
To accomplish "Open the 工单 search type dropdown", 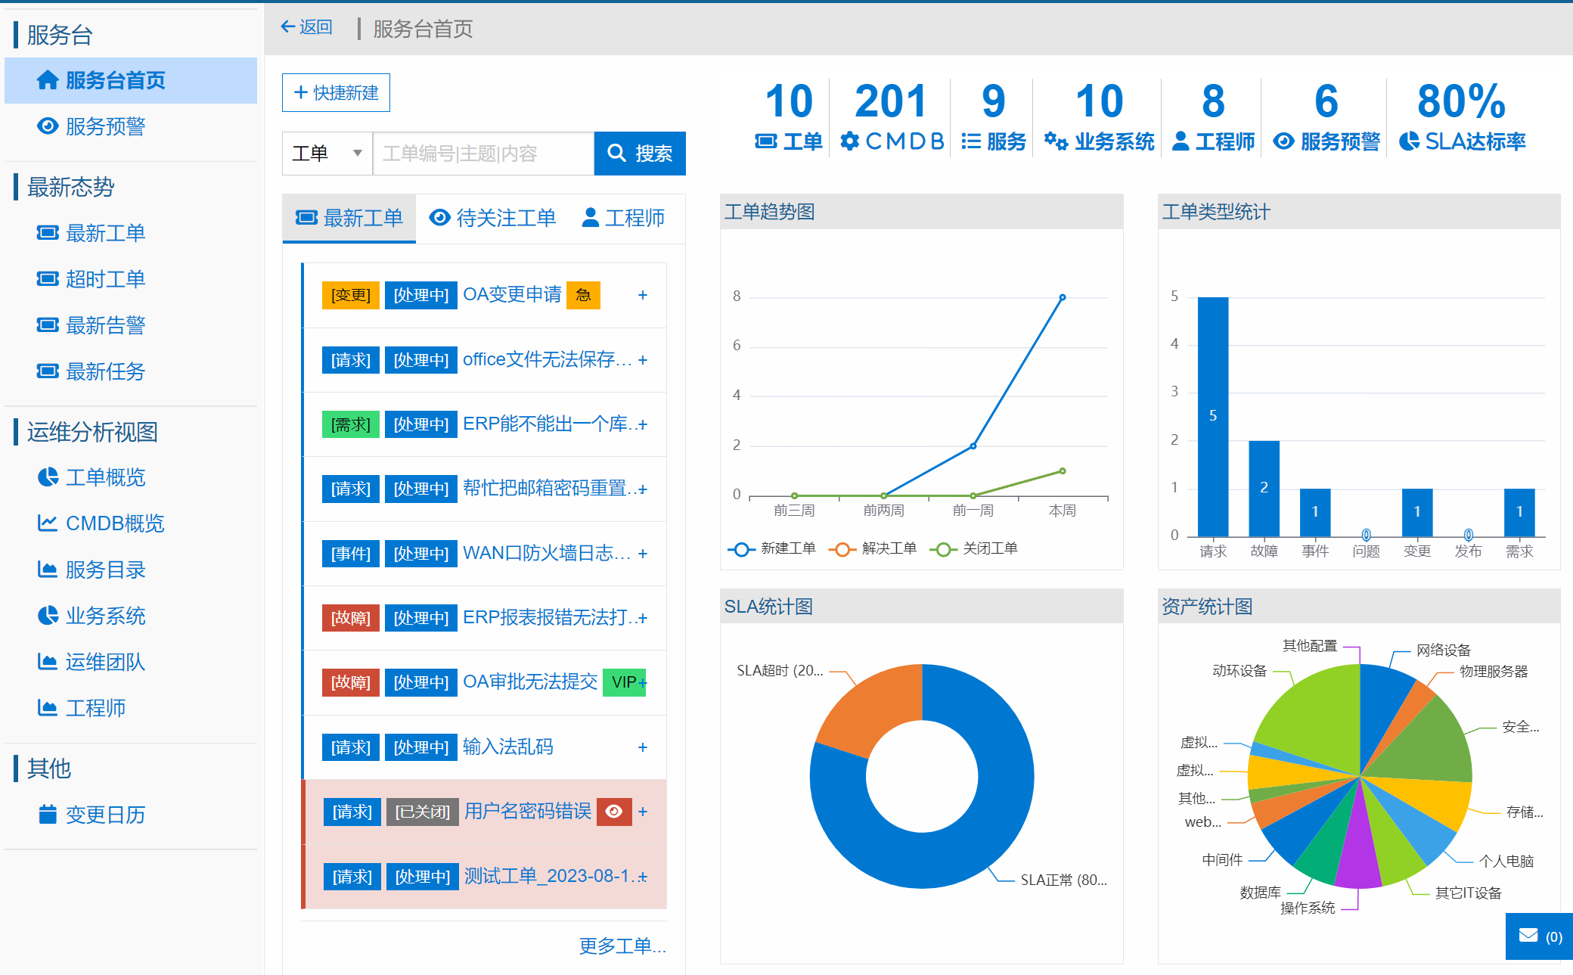I will [x=327, y=154].
